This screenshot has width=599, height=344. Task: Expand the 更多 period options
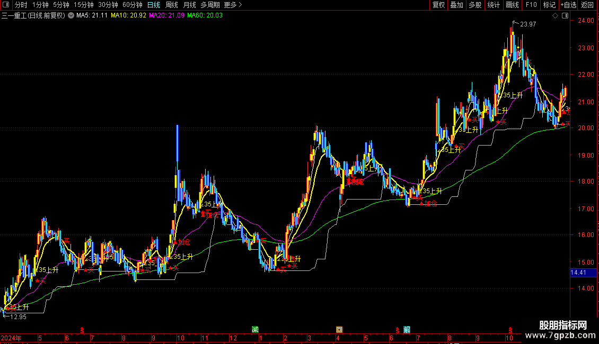pos(233,5)
